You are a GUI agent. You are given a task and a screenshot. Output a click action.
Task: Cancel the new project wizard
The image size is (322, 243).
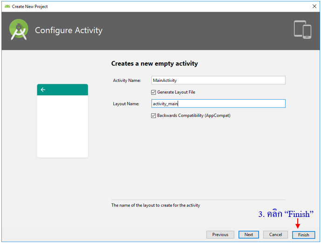click(x=275, y=235)
